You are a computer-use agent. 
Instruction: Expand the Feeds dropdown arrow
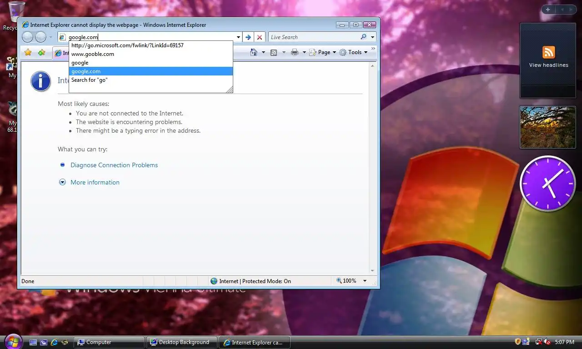click(x=284, y=52)
